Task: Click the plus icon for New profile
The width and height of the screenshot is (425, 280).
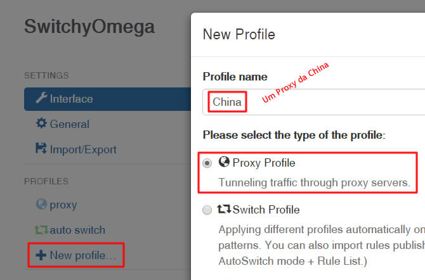Action: [x=41, y=255]
